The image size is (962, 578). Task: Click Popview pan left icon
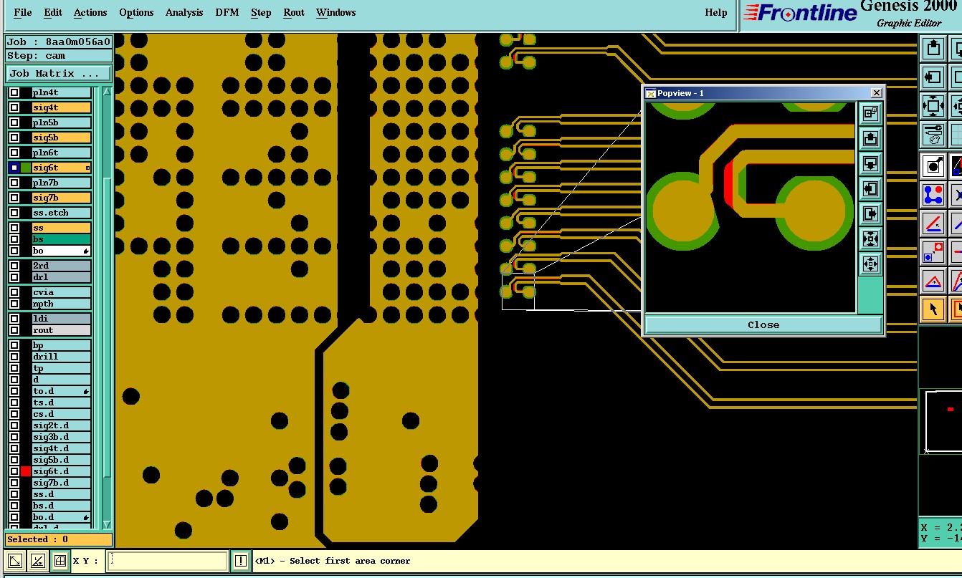point(870,188)
